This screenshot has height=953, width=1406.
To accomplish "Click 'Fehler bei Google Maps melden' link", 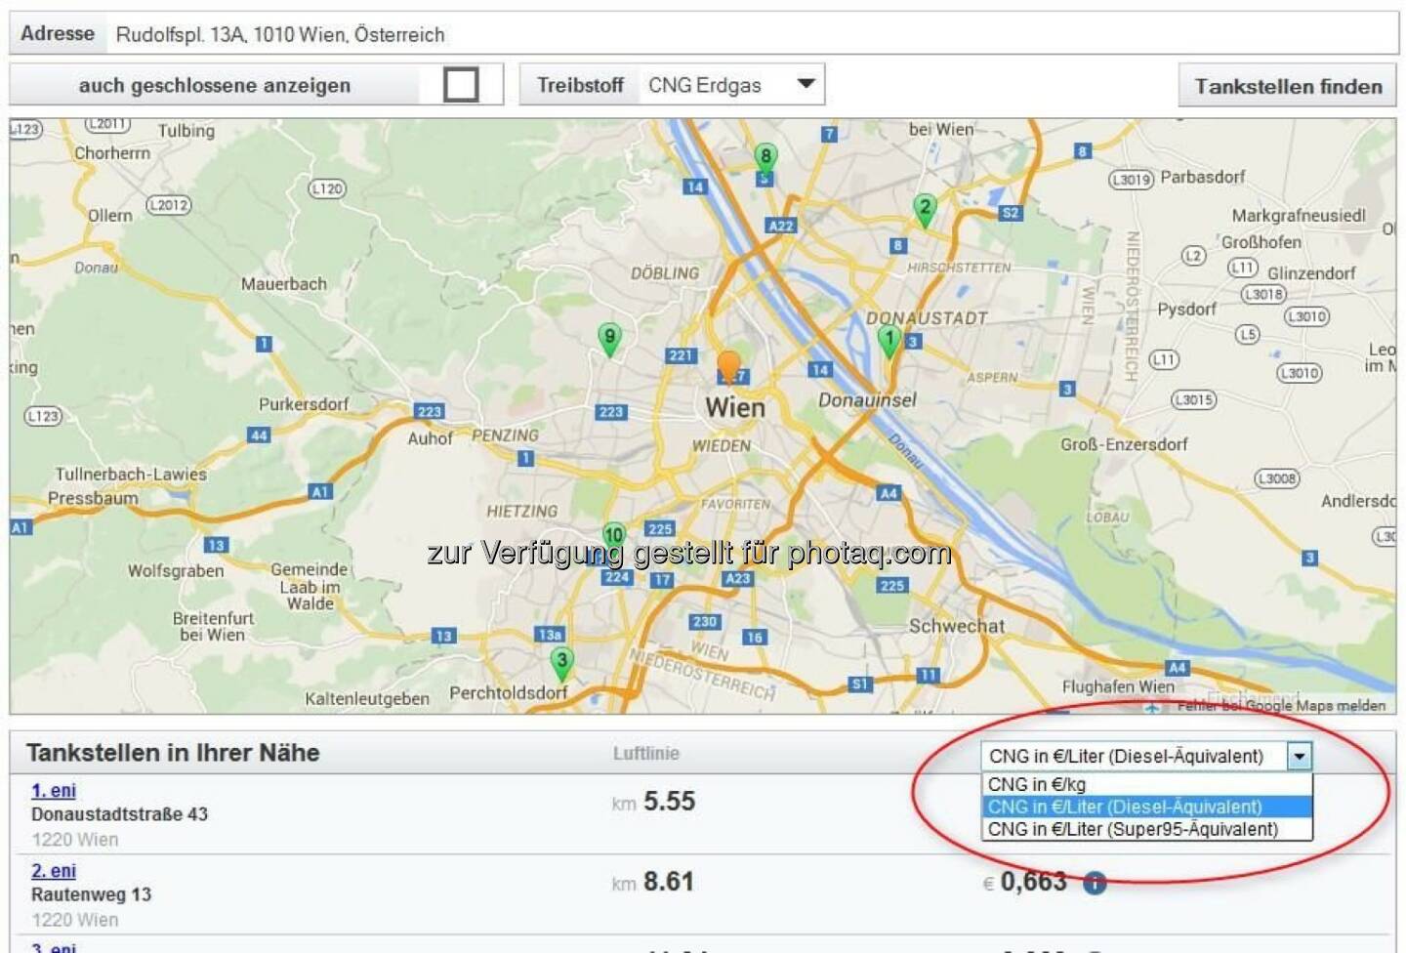I will click(1281, 705).
